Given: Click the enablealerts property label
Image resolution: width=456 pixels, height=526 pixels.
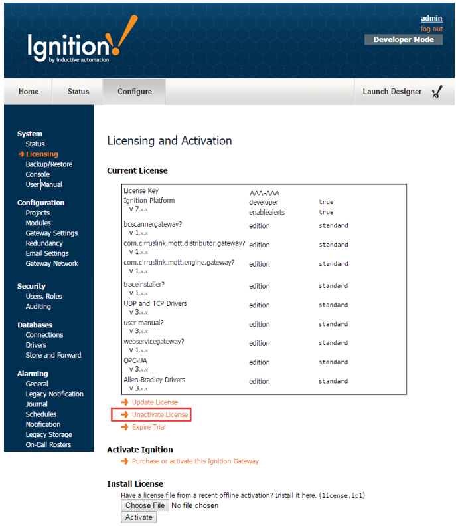Looking at the screenshot, I should point(267,212).
